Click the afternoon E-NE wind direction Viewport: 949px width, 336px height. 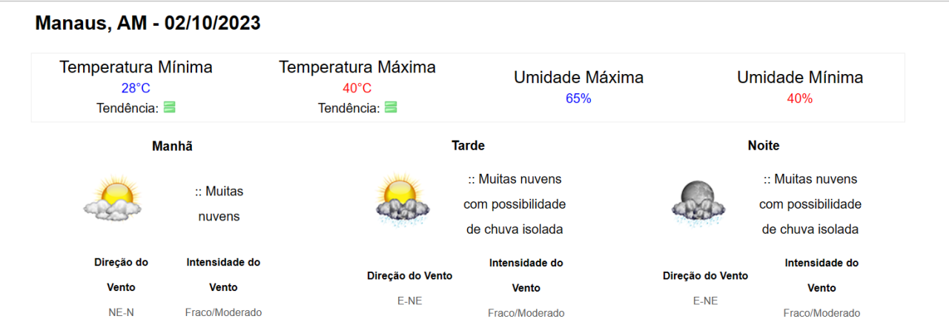[409, 300]
